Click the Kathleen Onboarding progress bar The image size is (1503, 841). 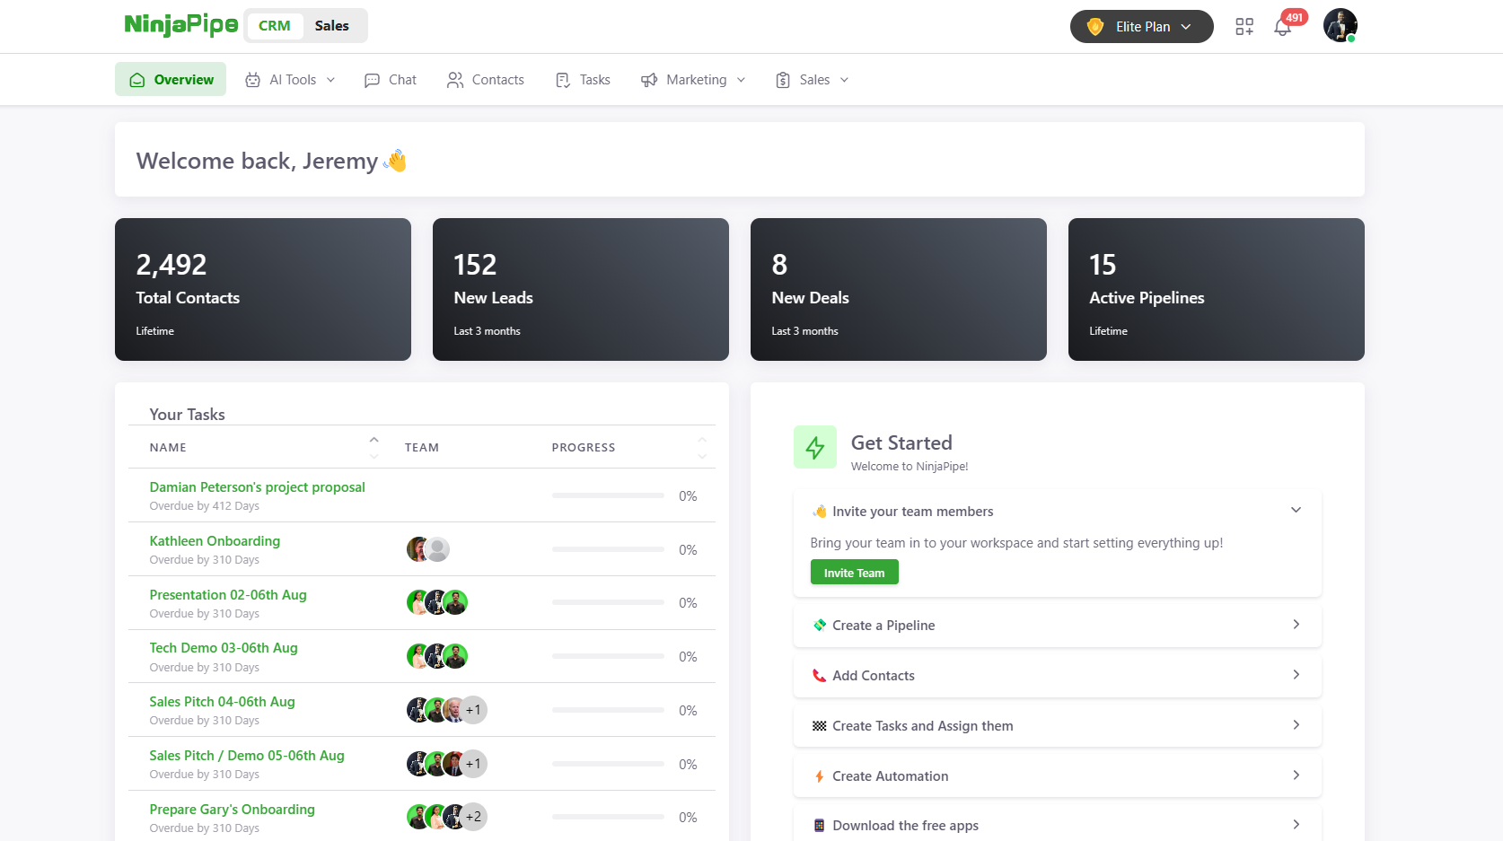[x=607, y=549]
